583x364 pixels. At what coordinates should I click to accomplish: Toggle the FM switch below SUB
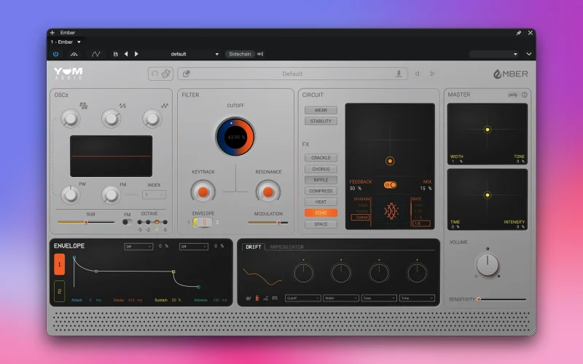click(127, 222)
